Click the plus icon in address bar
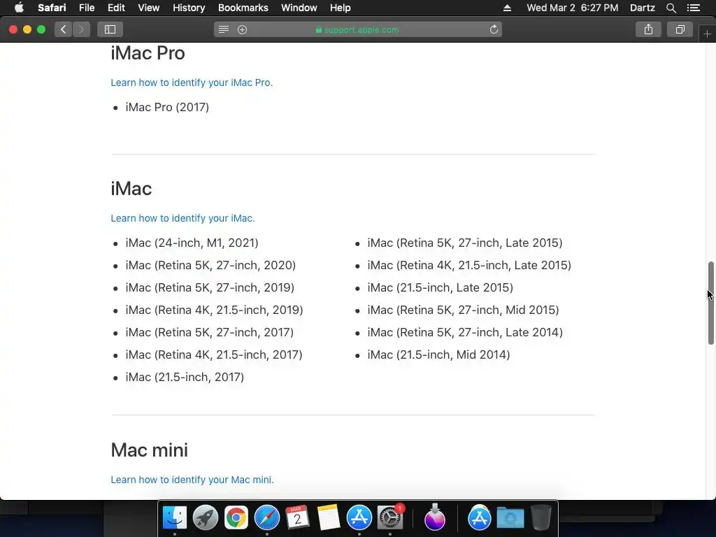 pyautogui.click(x=243, y=29)
